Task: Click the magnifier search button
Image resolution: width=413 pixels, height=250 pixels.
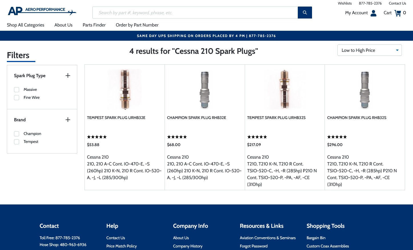Action: tap(305, 13)
